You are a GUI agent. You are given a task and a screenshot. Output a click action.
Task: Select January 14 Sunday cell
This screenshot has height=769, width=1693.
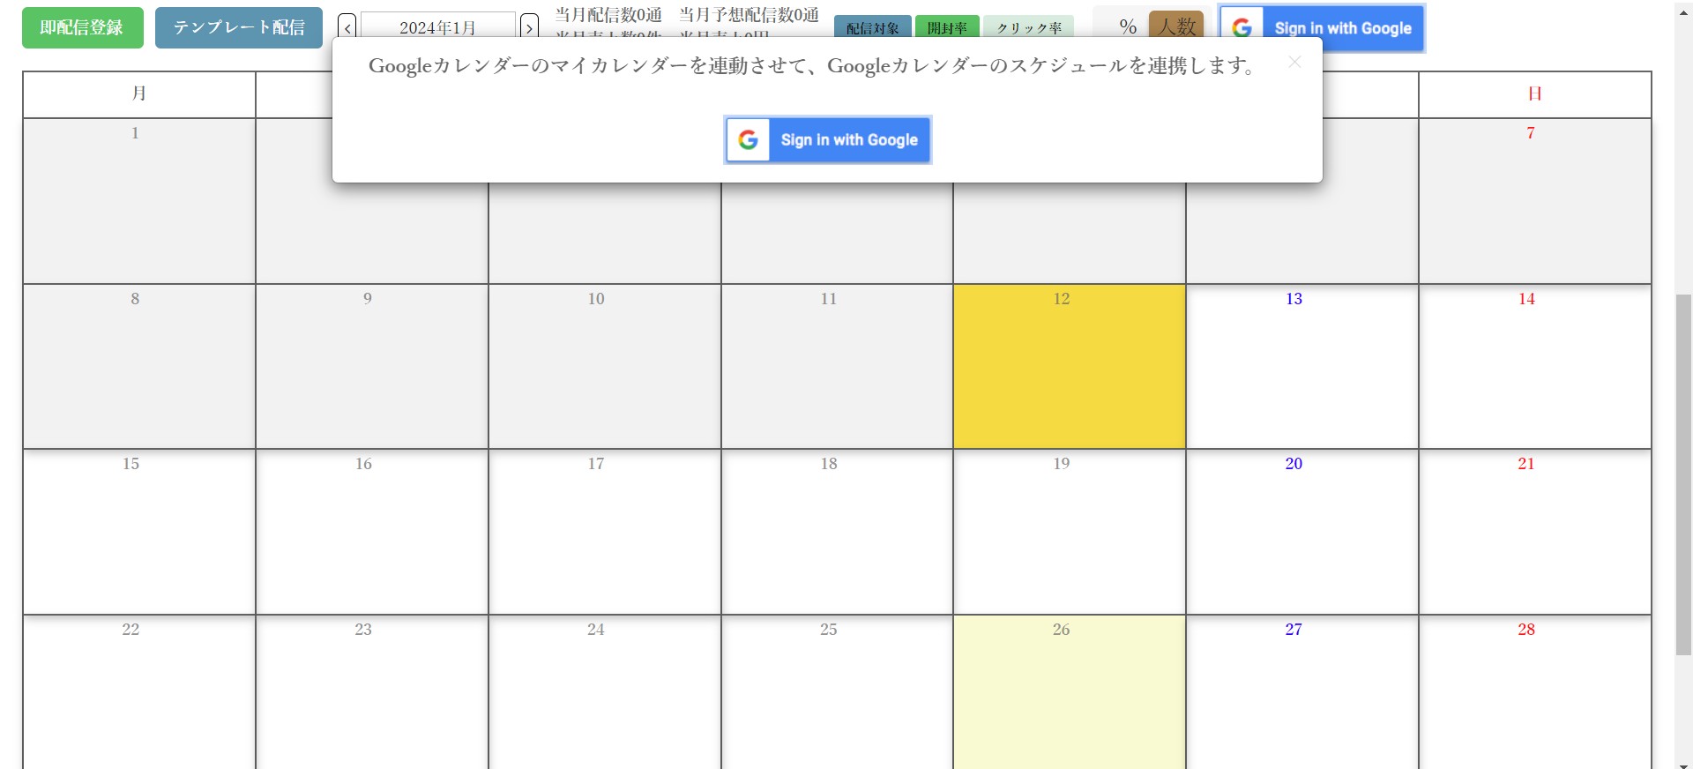(1534, 366)
